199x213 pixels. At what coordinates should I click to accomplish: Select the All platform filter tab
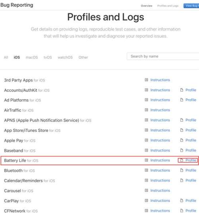[6, 57]
